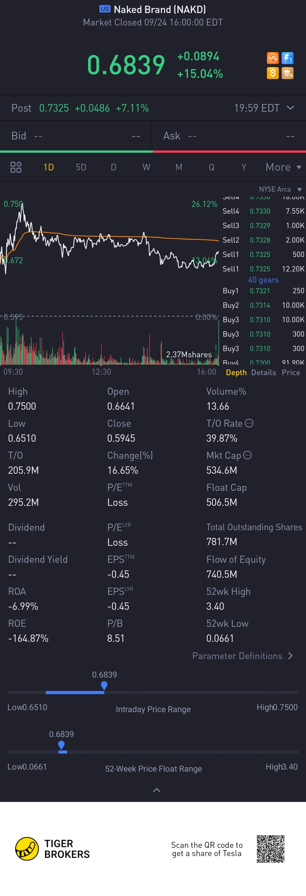Tap the blue lightning bolt Level 1 icon
This screenshot has height=896, width=306.
click(288, 58)
